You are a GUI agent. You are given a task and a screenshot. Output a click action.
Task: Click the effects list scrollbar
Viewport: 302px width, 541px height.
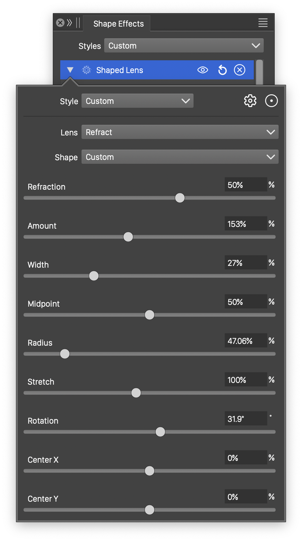point(259,72)
